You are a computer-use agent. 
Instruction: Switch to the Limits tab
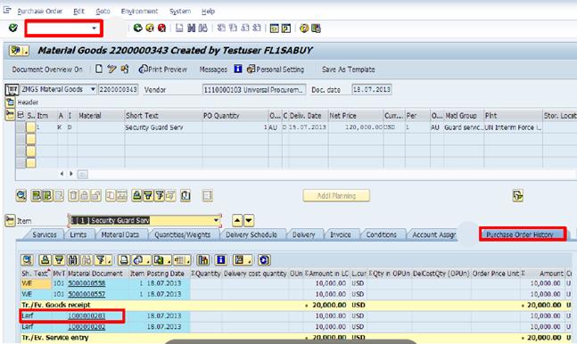tap(78, 234)
